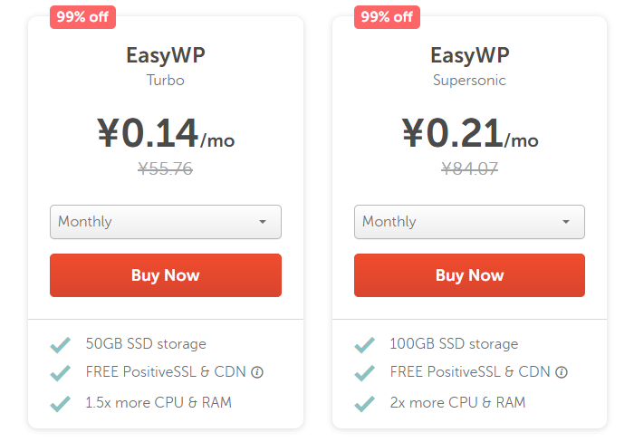This screenshot has width=634, height=442.
Task: Click the info icon beside Turbo's PositiveSSL & CDN
Action: pyautogui.click(x=257, y=372)
